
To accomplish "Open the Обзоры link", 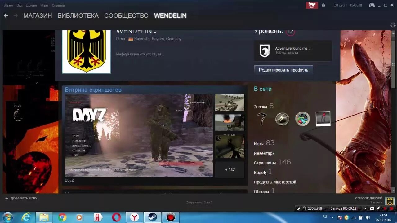I will tap(264, 191).
